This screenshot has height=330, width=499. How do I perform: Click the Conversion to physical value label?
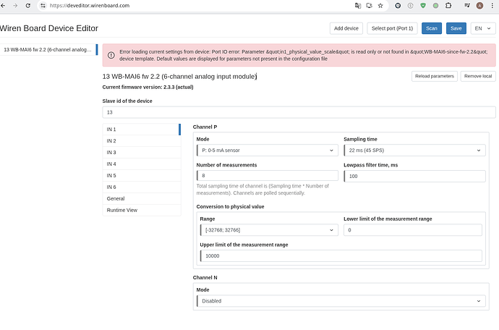(x=231, y=206)
